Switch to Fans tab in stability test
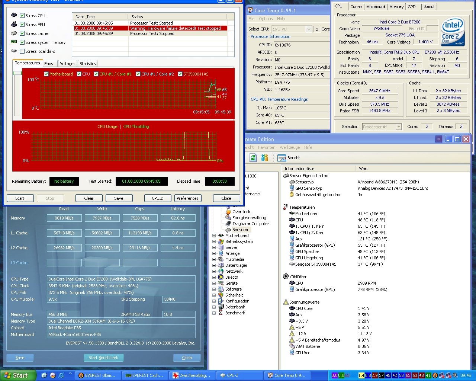The width and height of the screenshot is (476, 381). tap(49, 64)
